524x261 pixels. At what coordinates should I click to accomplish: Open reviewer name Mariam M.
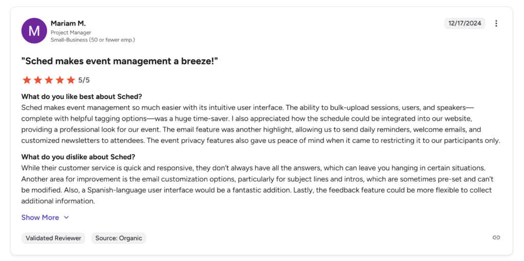68,23
